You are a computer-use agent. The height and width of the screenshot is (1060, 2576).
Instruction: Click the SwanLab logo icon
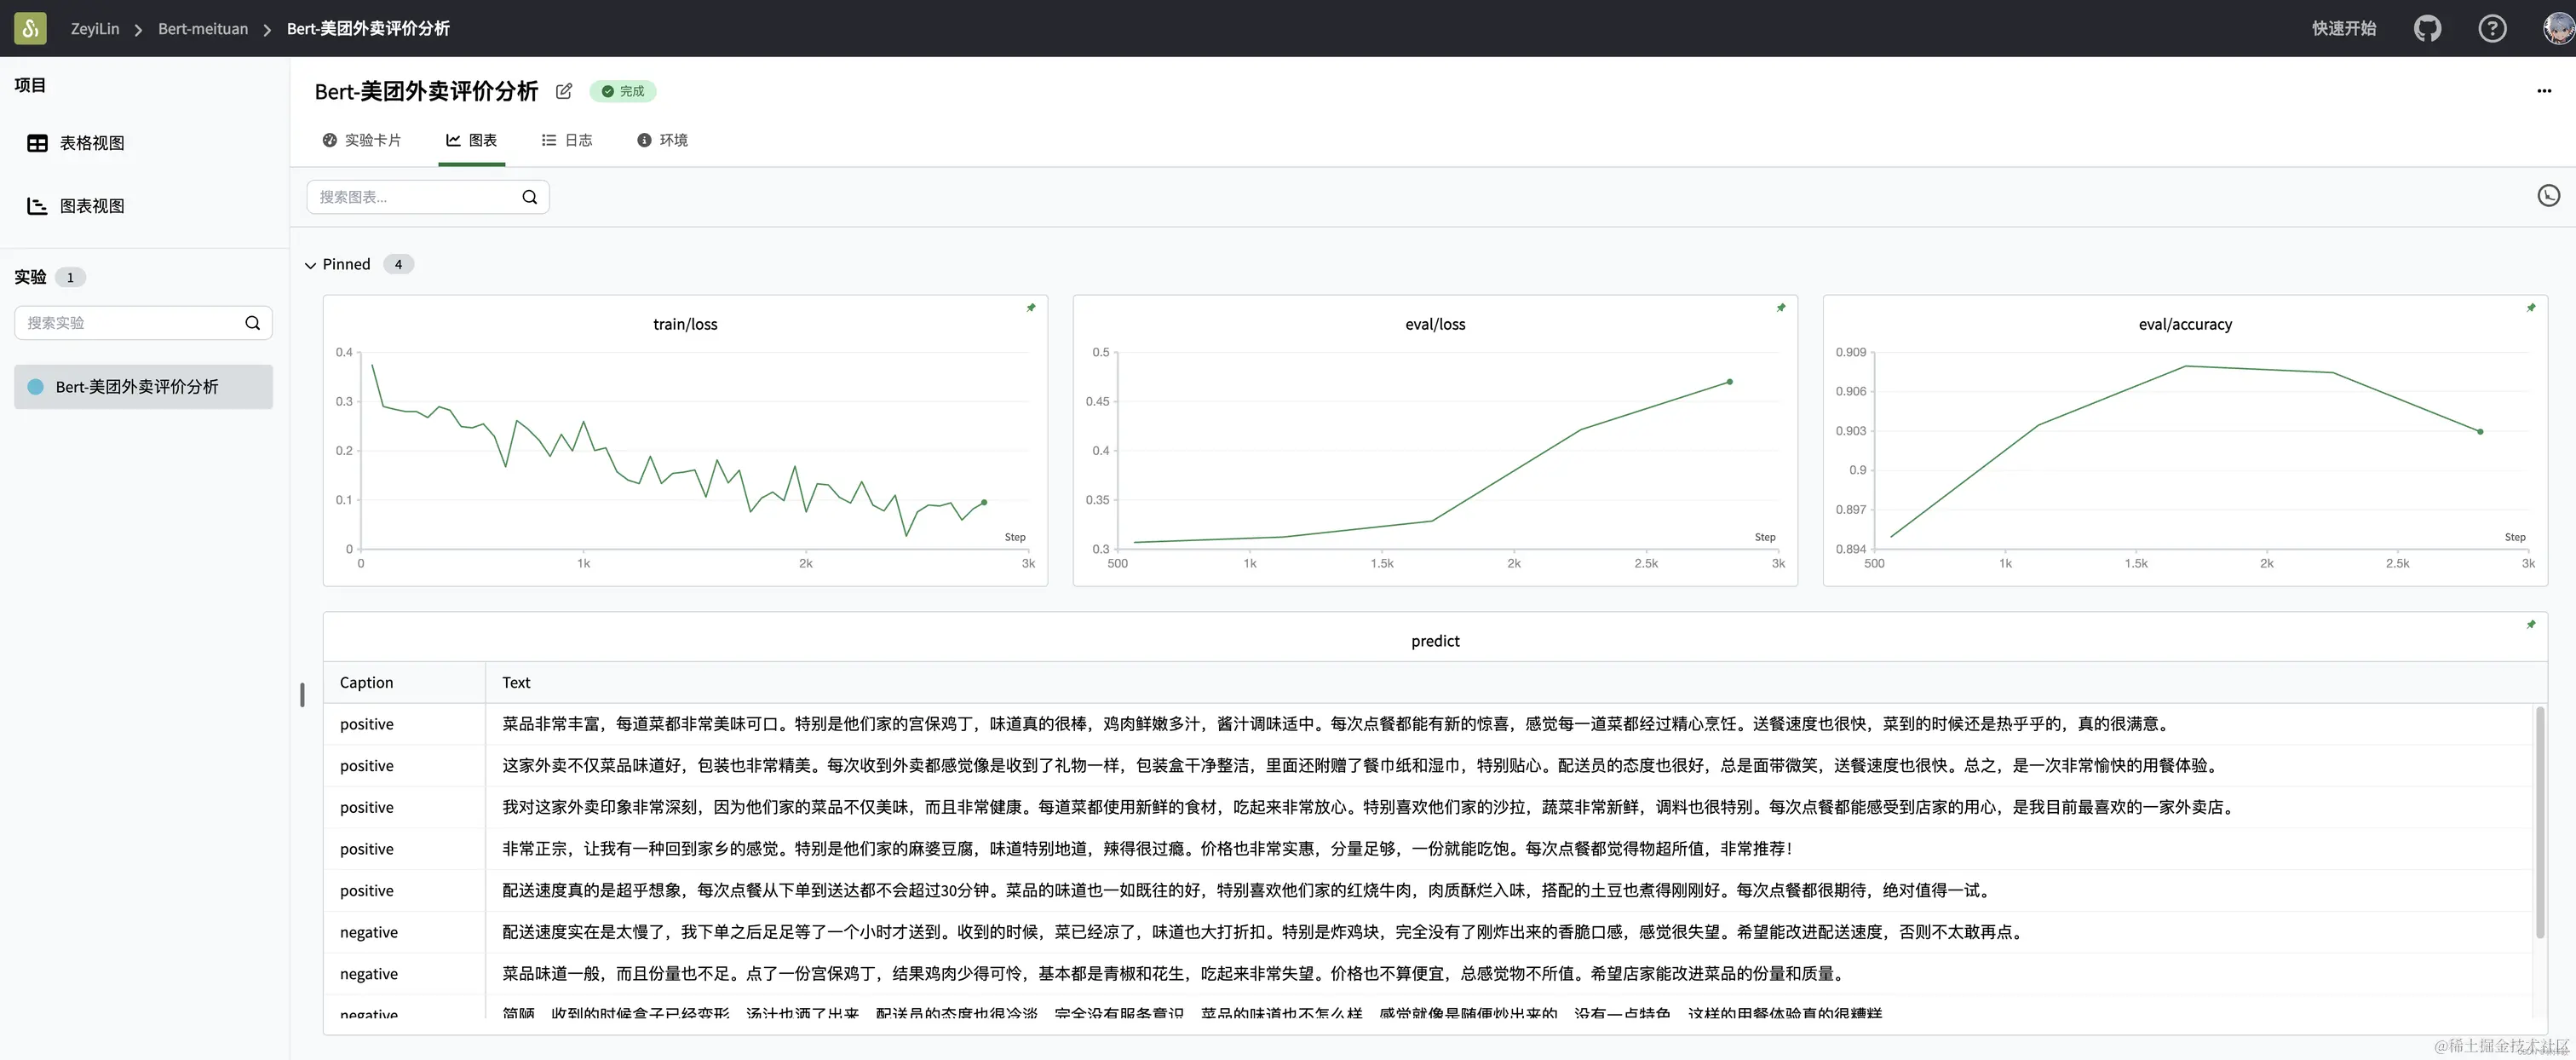click(30, 28)
